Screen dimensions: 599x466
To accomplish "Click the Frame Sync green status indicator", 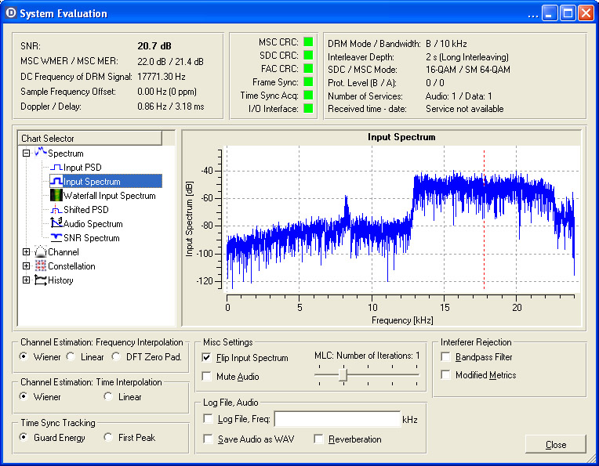I will point(308,81).
